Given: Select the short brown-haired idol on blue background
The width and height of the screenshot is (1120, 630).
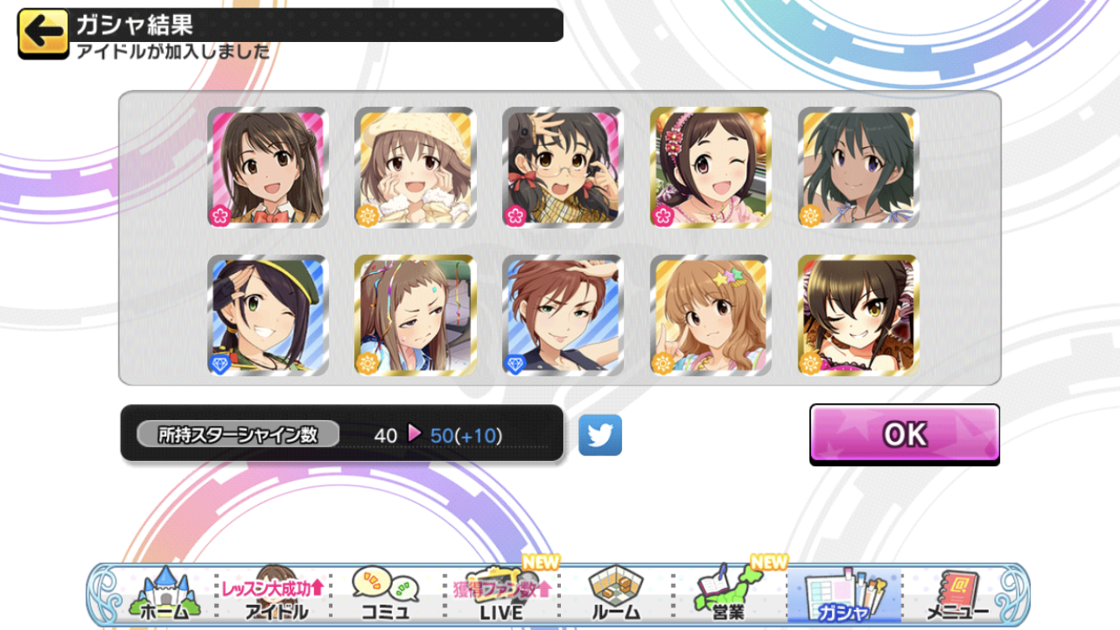Looking at the screenshot, I should (563, 315).
